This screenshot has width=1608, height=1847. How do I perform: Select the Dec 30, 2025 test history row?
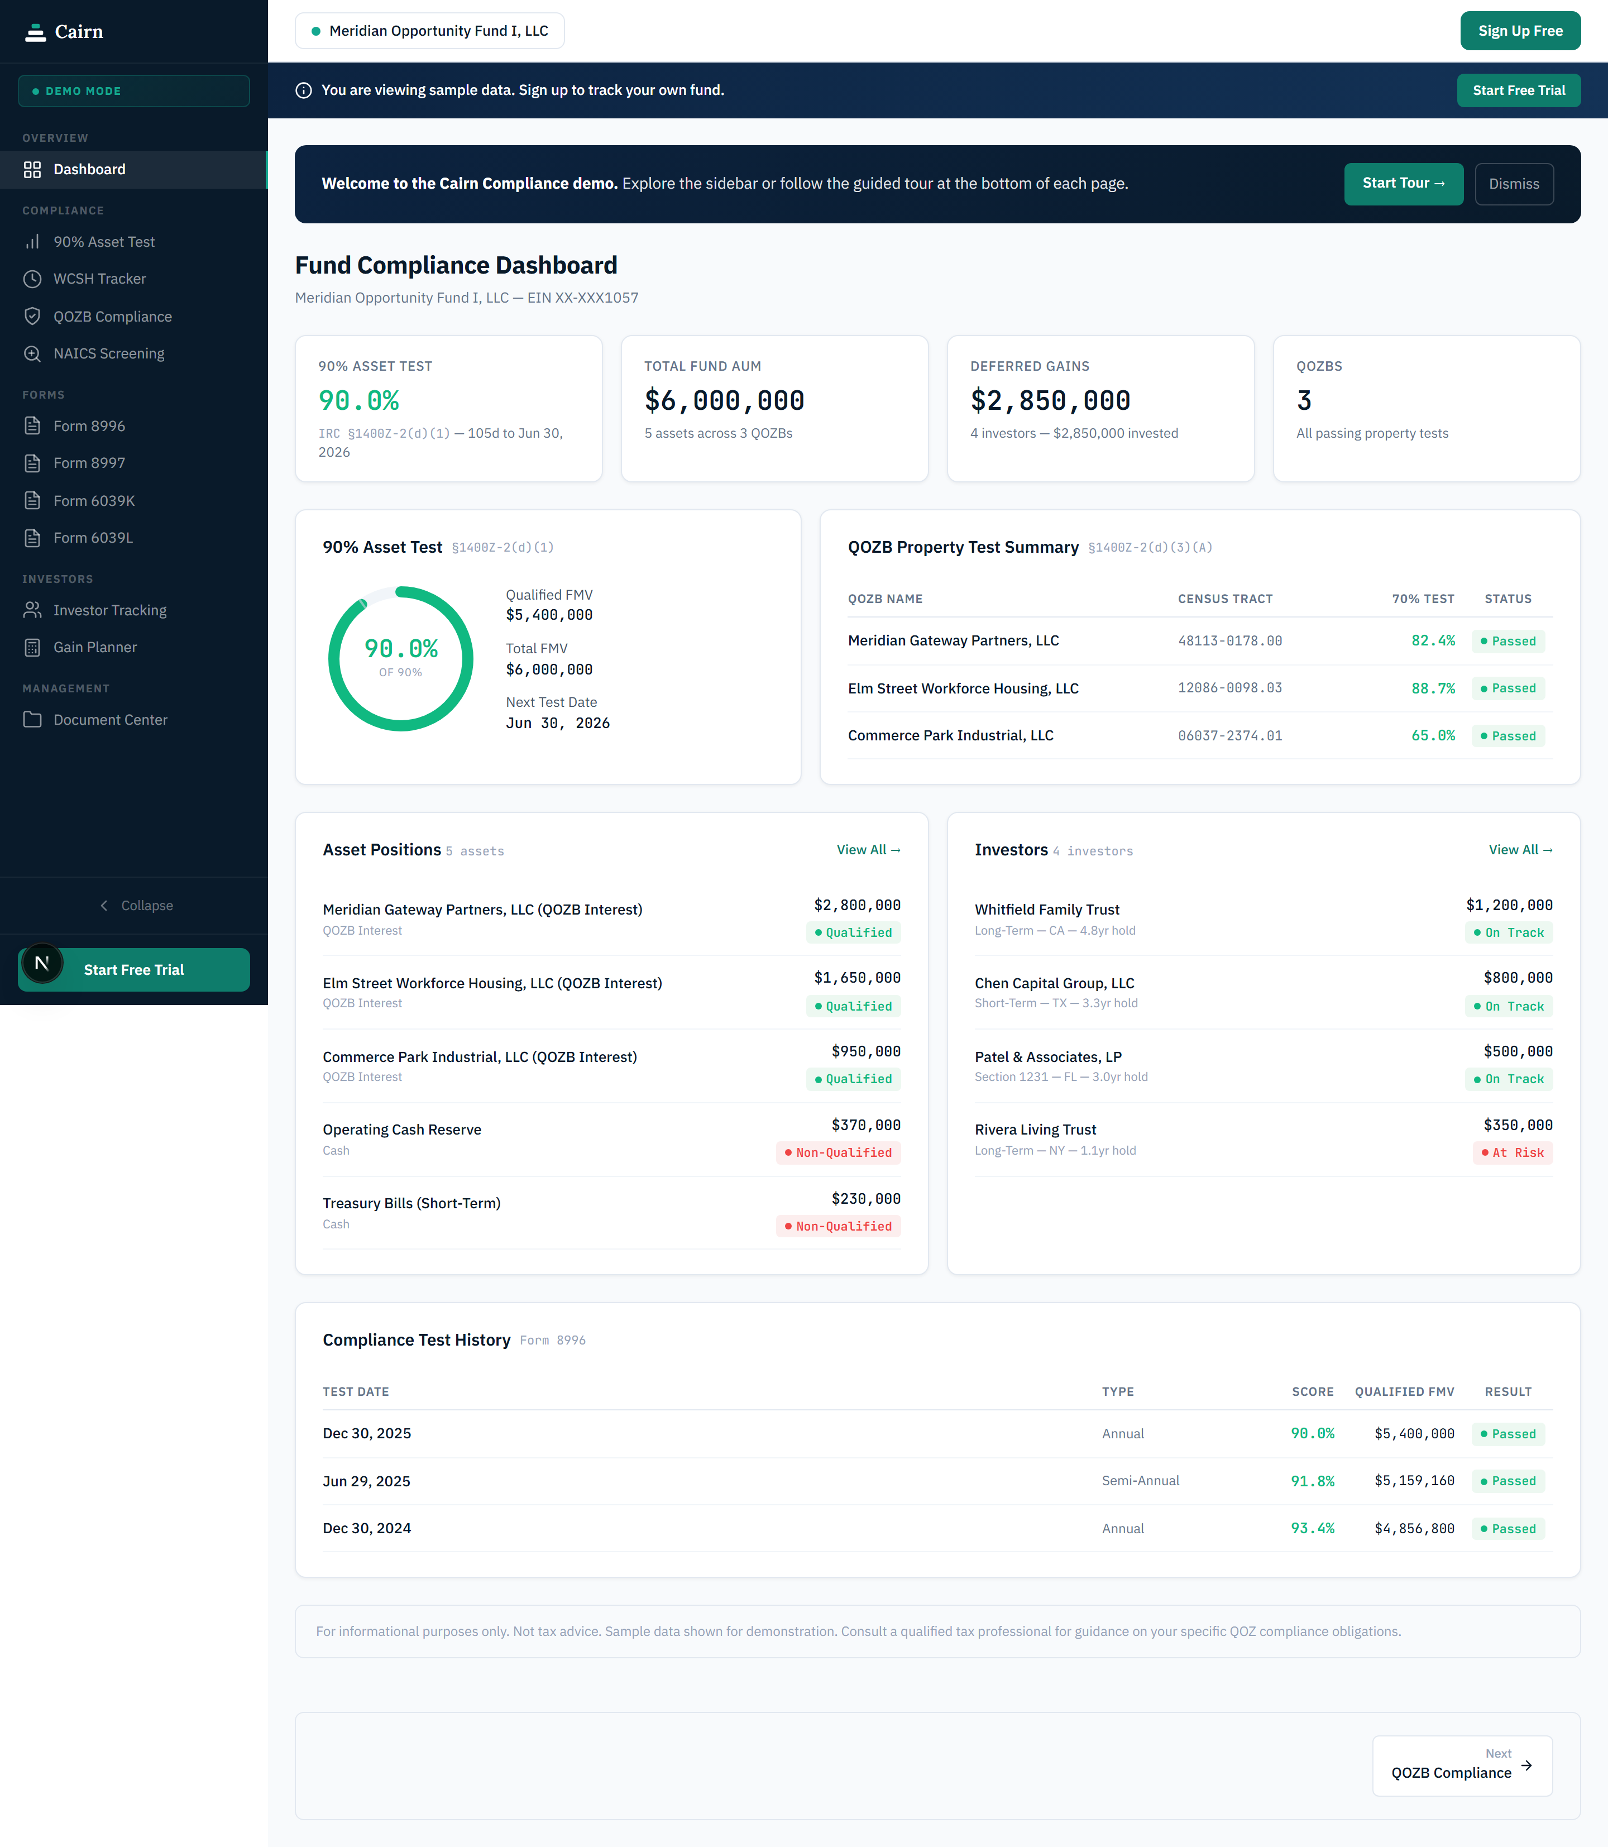click(x=937, y=1434)
